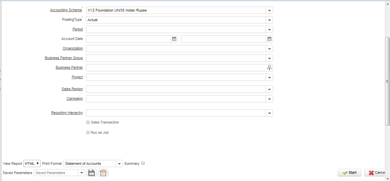Click the Start button
This screenshot has width=390, height=181.
point(349,172)
